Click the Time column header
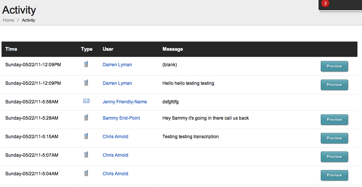 [x=11, y=49]
